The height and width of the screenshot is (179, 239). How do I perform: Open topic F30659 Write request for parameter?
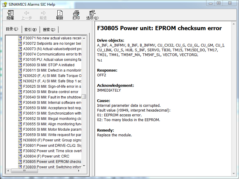pos(52,135)
